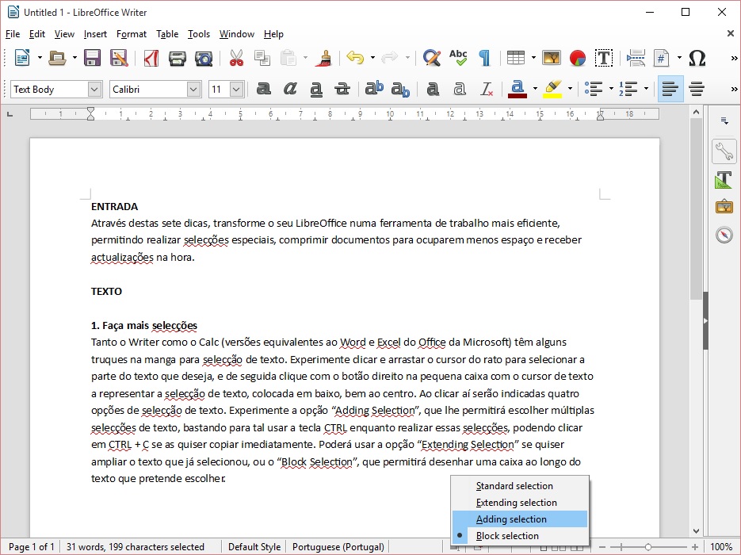Click the Redo arrow icon
The image size is (741, 555).
tap(390, 58)
